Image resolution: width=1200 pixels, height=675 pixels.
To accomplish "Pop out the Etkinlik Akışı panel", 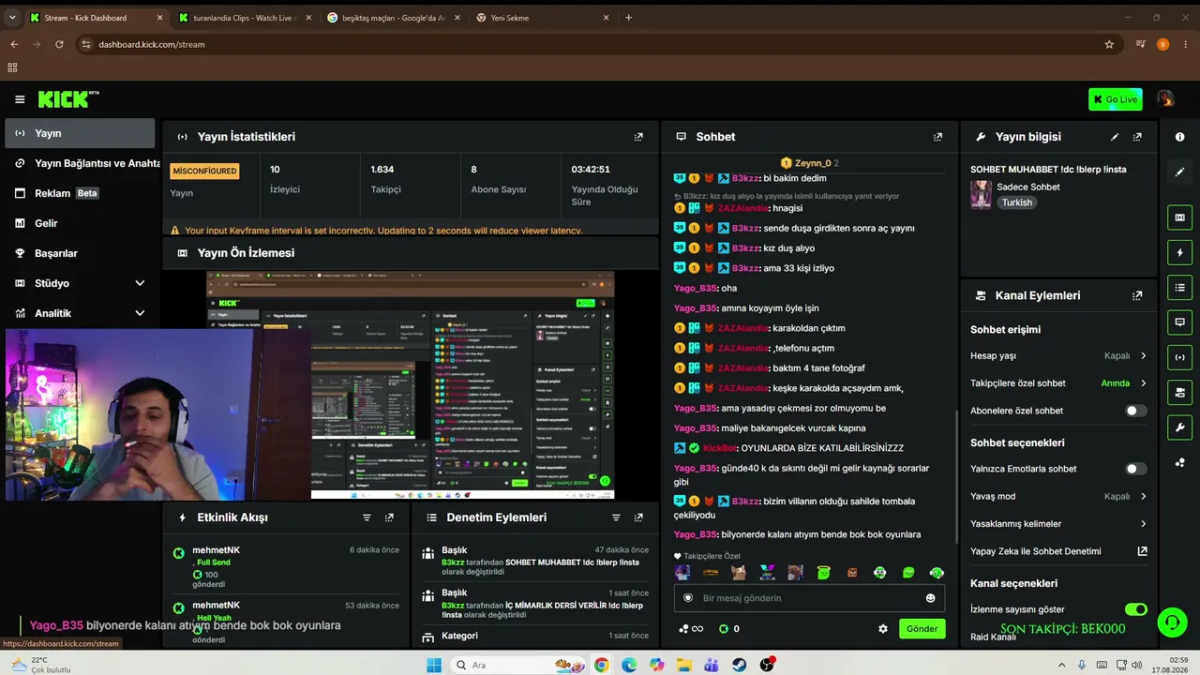I will pyautogui.click(x=389, y=517).
